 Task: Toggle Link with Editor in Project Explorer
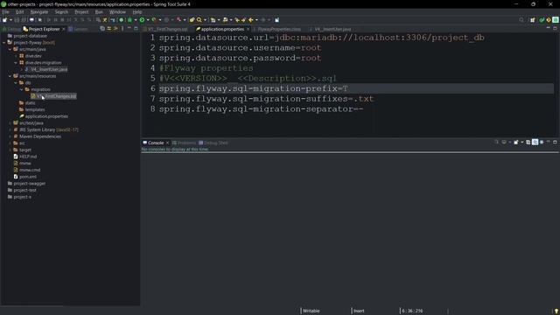[108, 29]
